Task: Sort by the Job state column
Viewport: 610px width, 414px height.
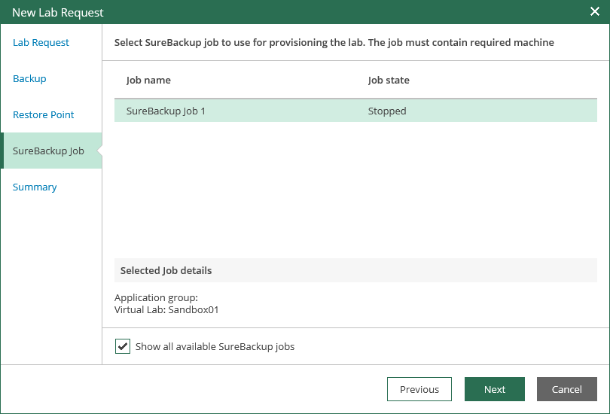Action: pyautogui.click(x=389, y=80)
